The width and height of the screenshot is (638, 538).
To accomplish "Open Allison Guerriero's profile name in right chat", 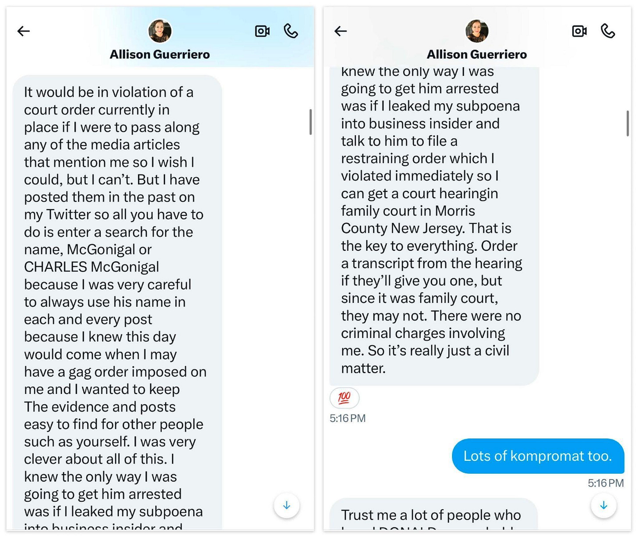I will tap(477, 54).
